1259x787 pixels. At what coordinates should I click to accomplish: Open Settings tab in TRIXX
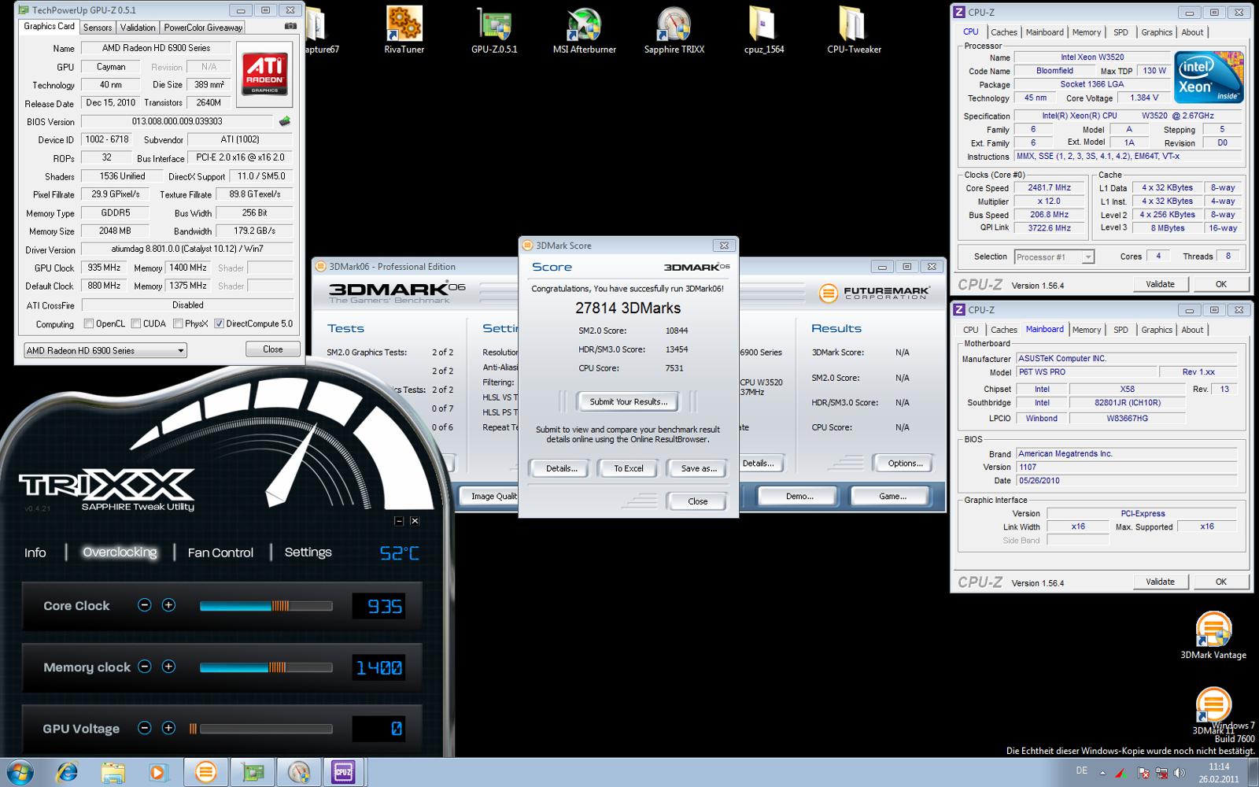(308, 552)
